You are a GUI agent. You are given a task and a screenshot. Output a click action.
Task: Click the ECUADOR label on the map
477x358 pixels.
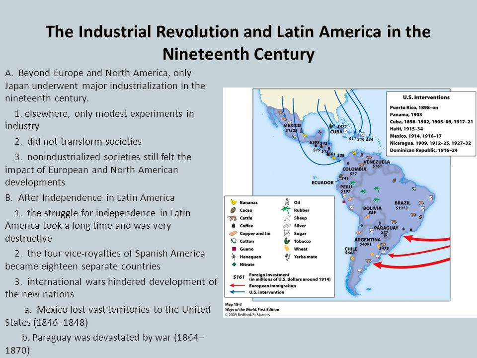322,182
